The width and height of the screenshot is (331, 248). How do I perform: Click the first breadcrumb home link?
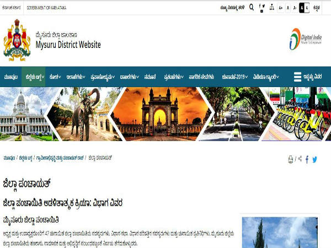[x=8, y=158]
